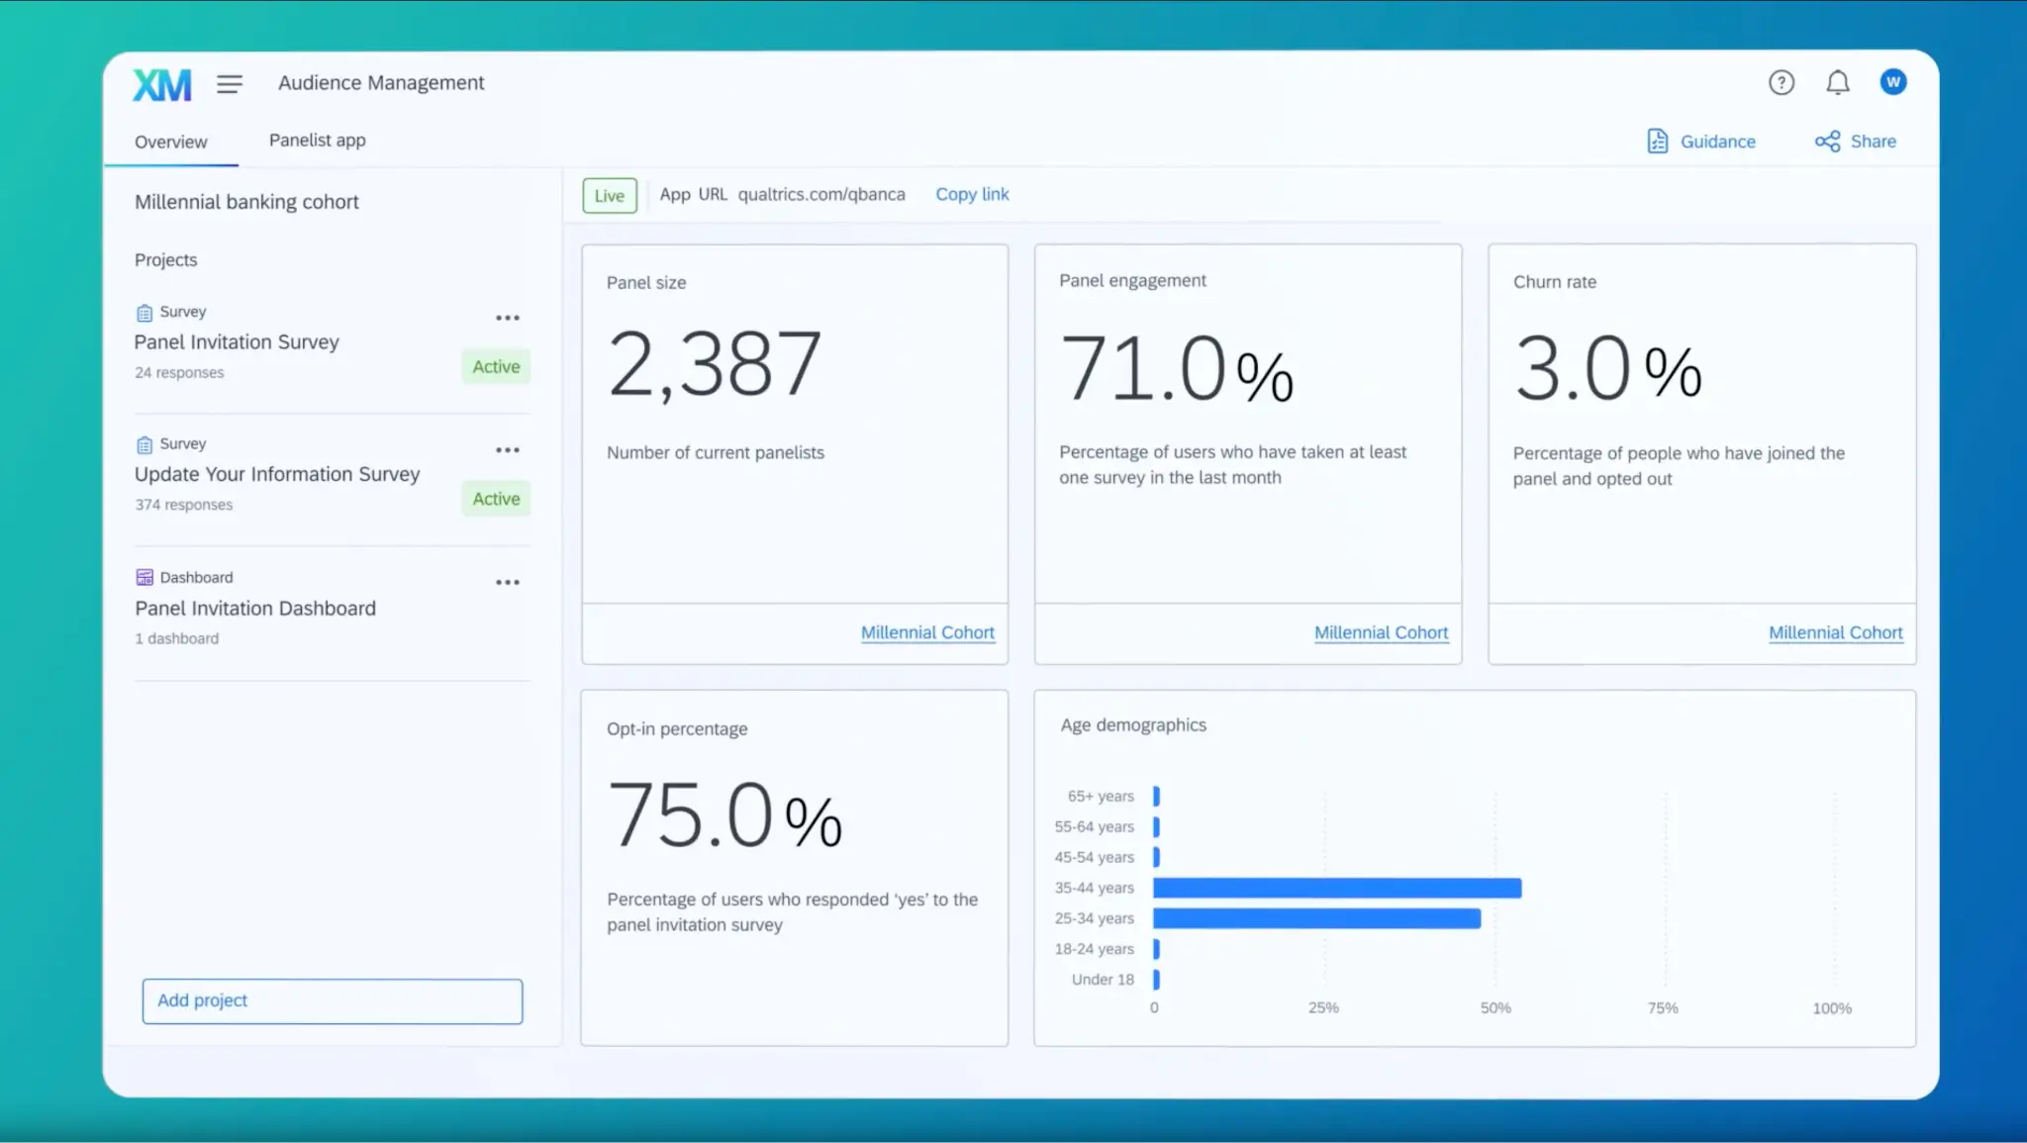Viewport: 2027px width, 1143px height.
Task: Click the 35-44 years bar in Age demographics
Action: tap(1337, 889)
